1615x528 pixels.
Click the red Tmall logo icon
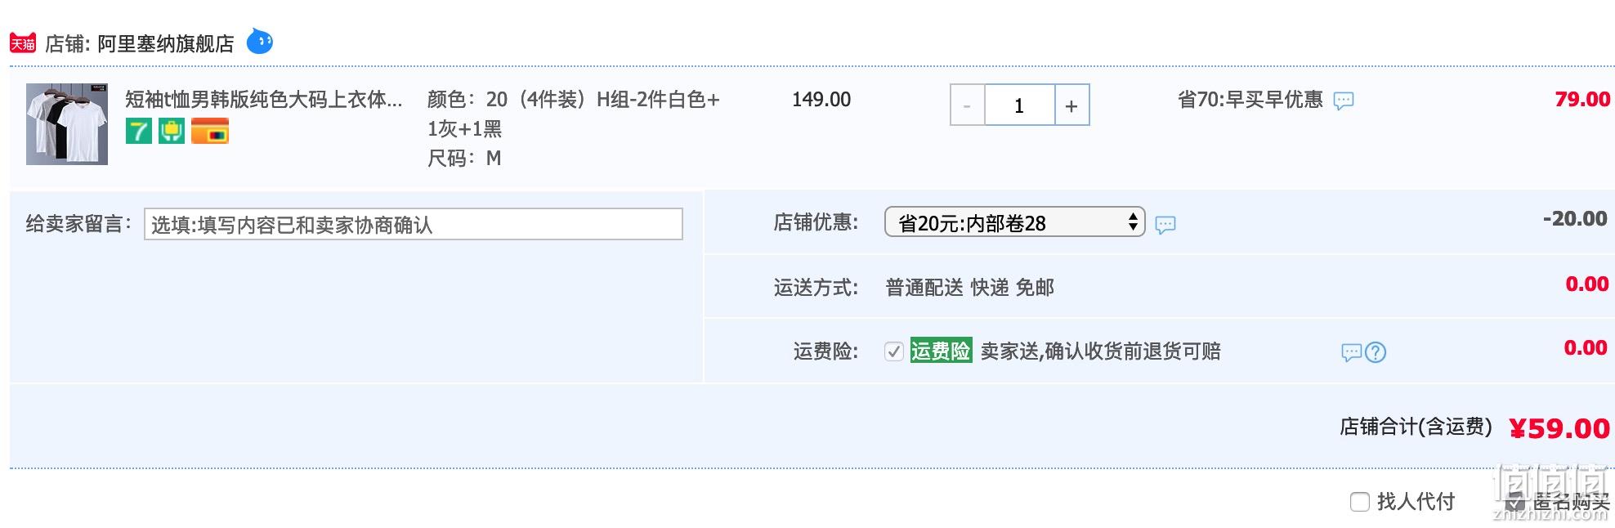tap(23, 43)
